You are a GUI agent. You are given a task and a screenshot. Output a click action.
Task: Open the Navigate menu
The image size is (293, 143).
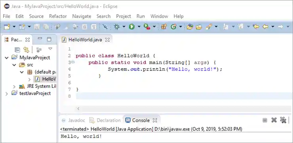(x=82, y=17)
